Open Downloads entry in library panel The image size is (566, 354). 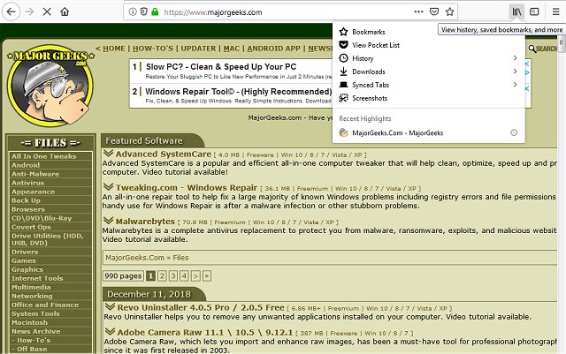point(428,72)
